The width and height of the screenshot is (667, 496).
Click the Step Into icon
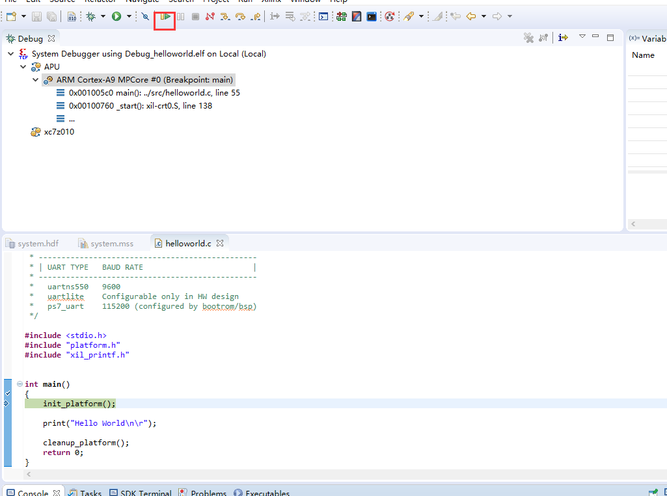[x=225, y=16]
